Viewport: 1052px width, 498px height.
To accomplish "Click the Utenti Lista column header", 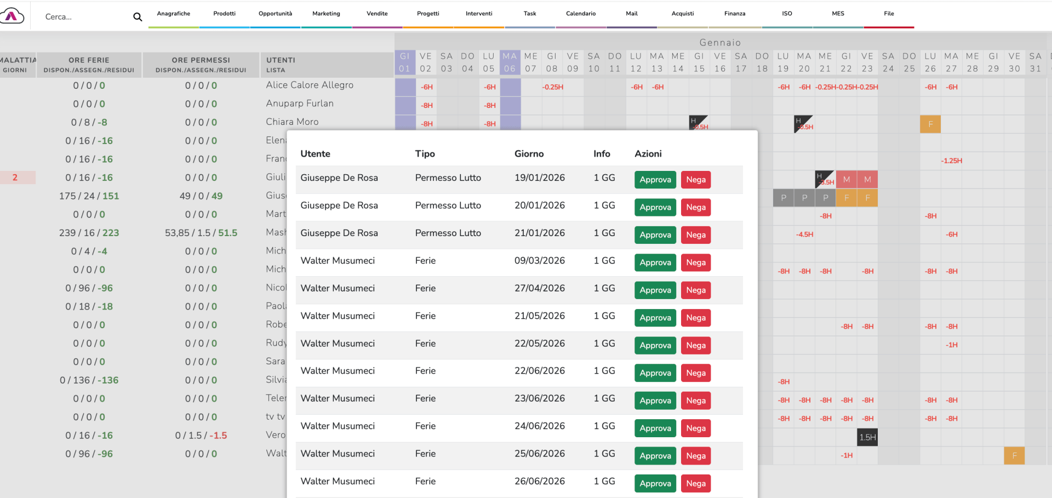I will (281, 65).
